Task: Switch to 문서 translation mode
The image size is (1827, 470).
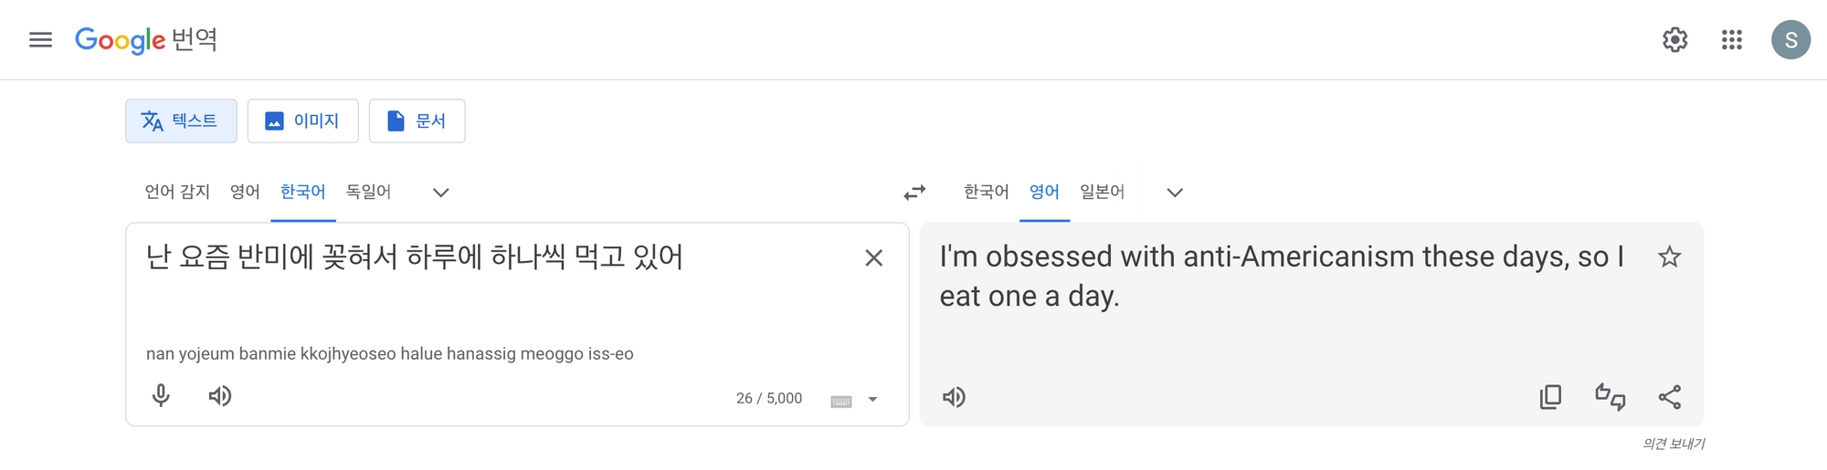Action: pyautogui.click(x=417, y=121)
